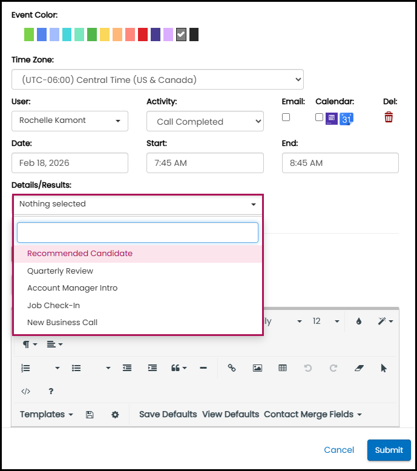Select New Business Call option
This screenshot has height=471, width=417.
point(138,323)
